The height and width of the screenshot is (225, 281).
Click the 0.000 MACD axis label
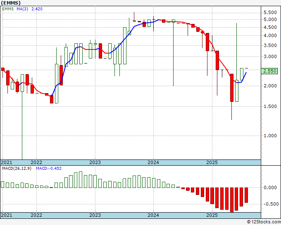(270, 187)
